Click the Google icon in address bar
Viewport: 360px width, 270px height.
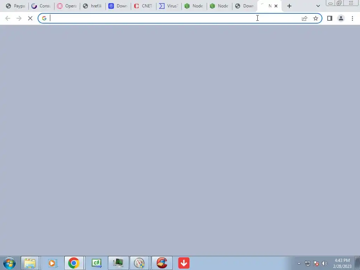(x=44, y=18)
